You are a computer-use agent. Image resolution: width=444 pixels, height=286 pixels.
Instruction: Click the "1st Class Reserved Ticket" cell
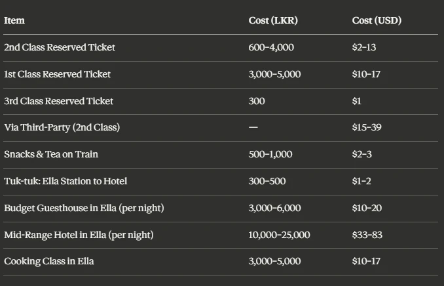tap(58, 74)
